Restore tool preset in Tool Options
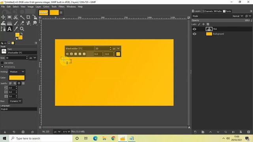This screenshot has height=142, width=253. coord(14,132)
